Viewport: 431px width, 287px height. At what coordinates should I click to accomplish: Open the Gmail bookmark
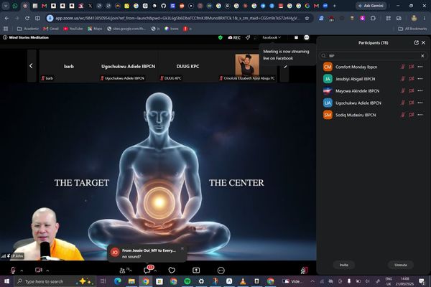tap(51, 29)
